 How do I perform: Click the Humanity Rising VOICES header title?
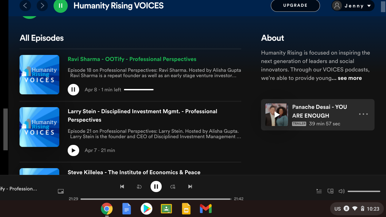coord(119,6)
